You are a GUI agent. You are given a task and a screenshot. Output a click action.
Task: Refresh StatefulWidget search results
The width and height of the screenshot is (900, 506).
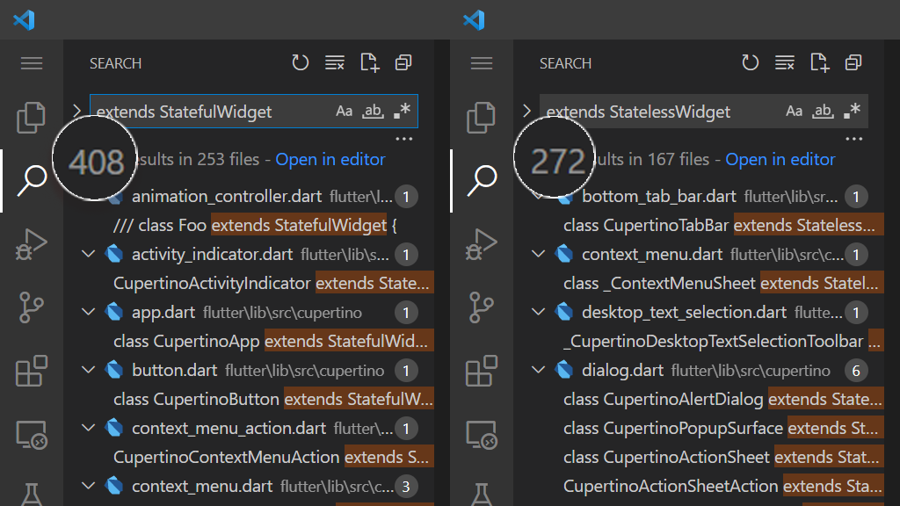[301, 62]
